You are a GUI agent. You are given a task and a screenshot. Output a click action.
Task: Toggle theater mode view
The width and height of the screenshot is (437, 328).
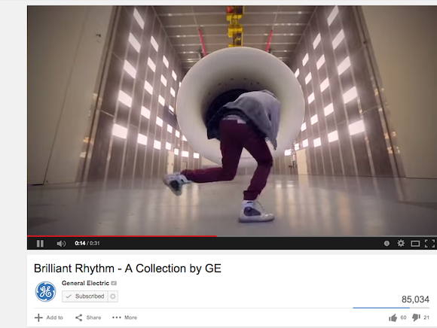(415, 244)
